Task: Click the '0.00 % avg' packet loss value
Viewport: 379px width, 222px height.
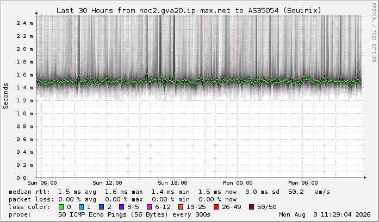Action: point(77,199)
